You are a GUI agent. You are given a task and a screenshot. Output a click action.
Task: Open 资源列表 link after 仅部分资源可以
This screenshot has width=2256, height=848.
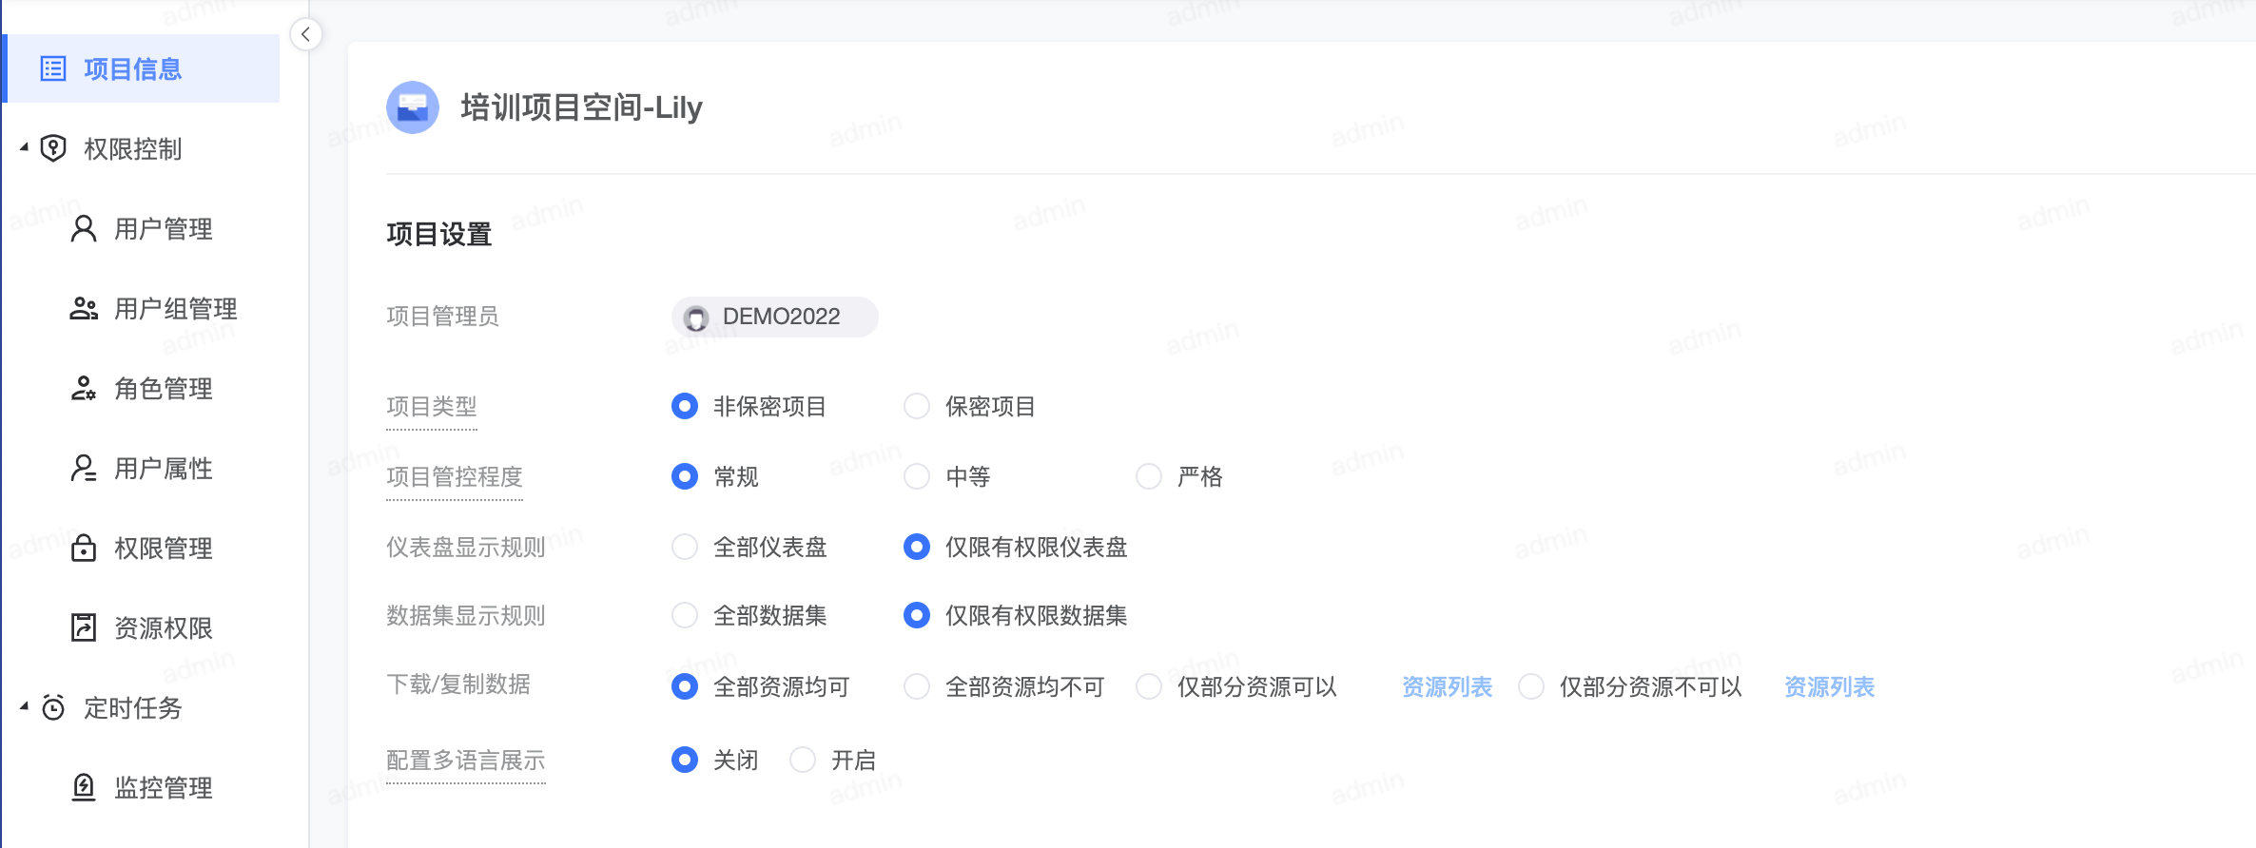click(x=1447, y=686)
